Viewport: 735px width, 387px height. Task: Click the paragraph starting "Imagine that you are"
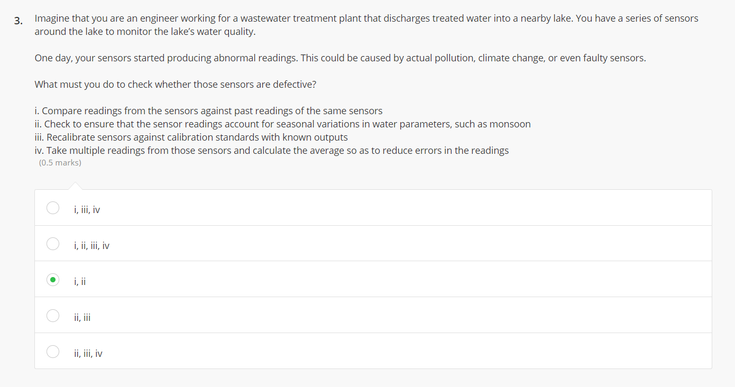(366, 25)
